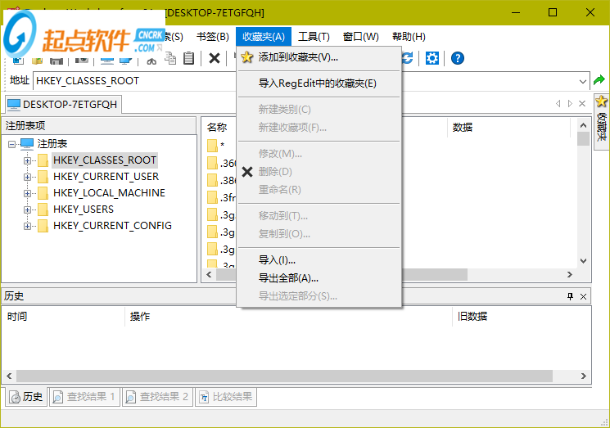
Task: Choose 导入(I)... from the menu
Action: [x=319, y=260]
